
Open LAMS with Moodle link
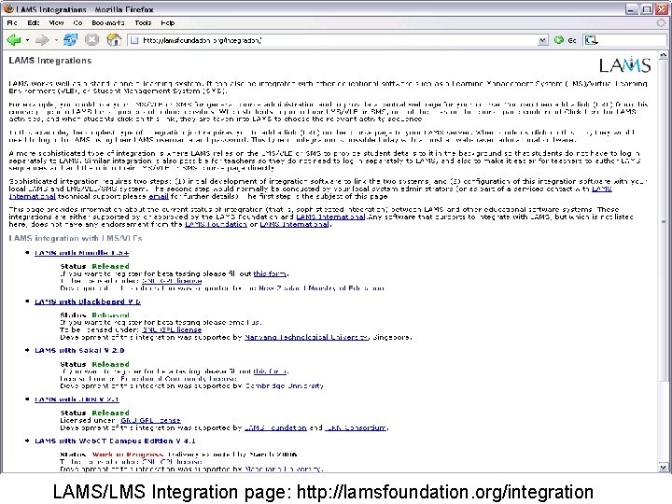pos(81,253)
